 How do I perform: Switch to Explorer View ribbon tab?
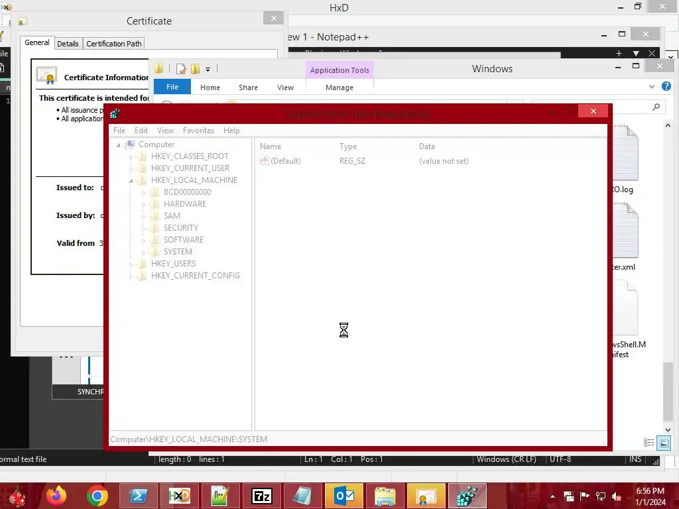(x=285, y=87)
